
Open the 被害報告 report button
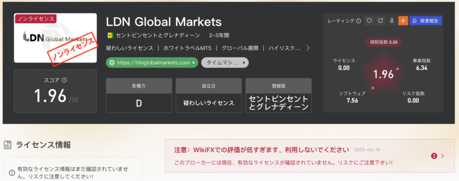pyautogui.click(x=426, y=21)
